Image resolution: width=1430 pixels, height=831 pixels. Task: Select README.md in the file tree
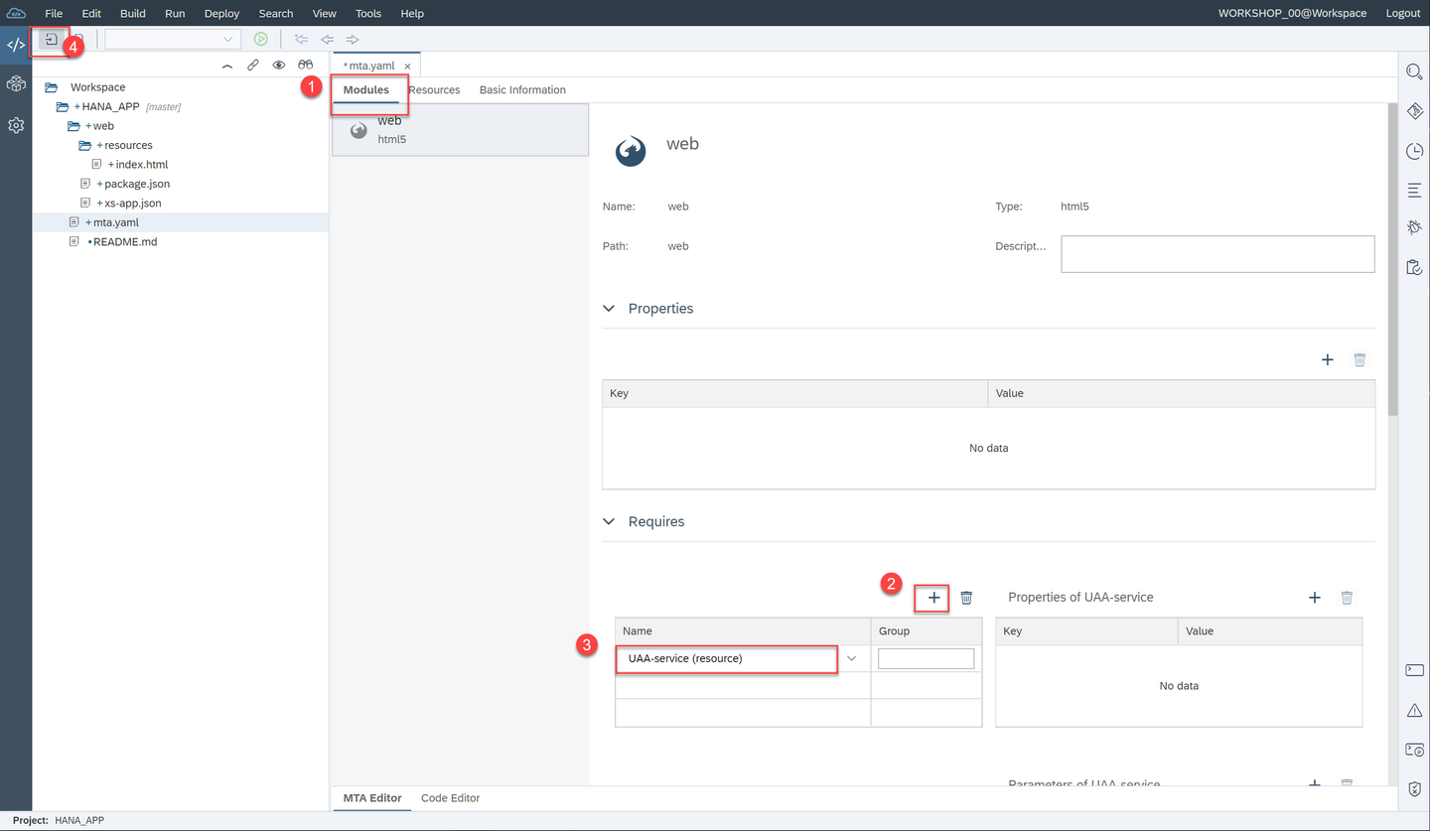(x=124, y=242)
